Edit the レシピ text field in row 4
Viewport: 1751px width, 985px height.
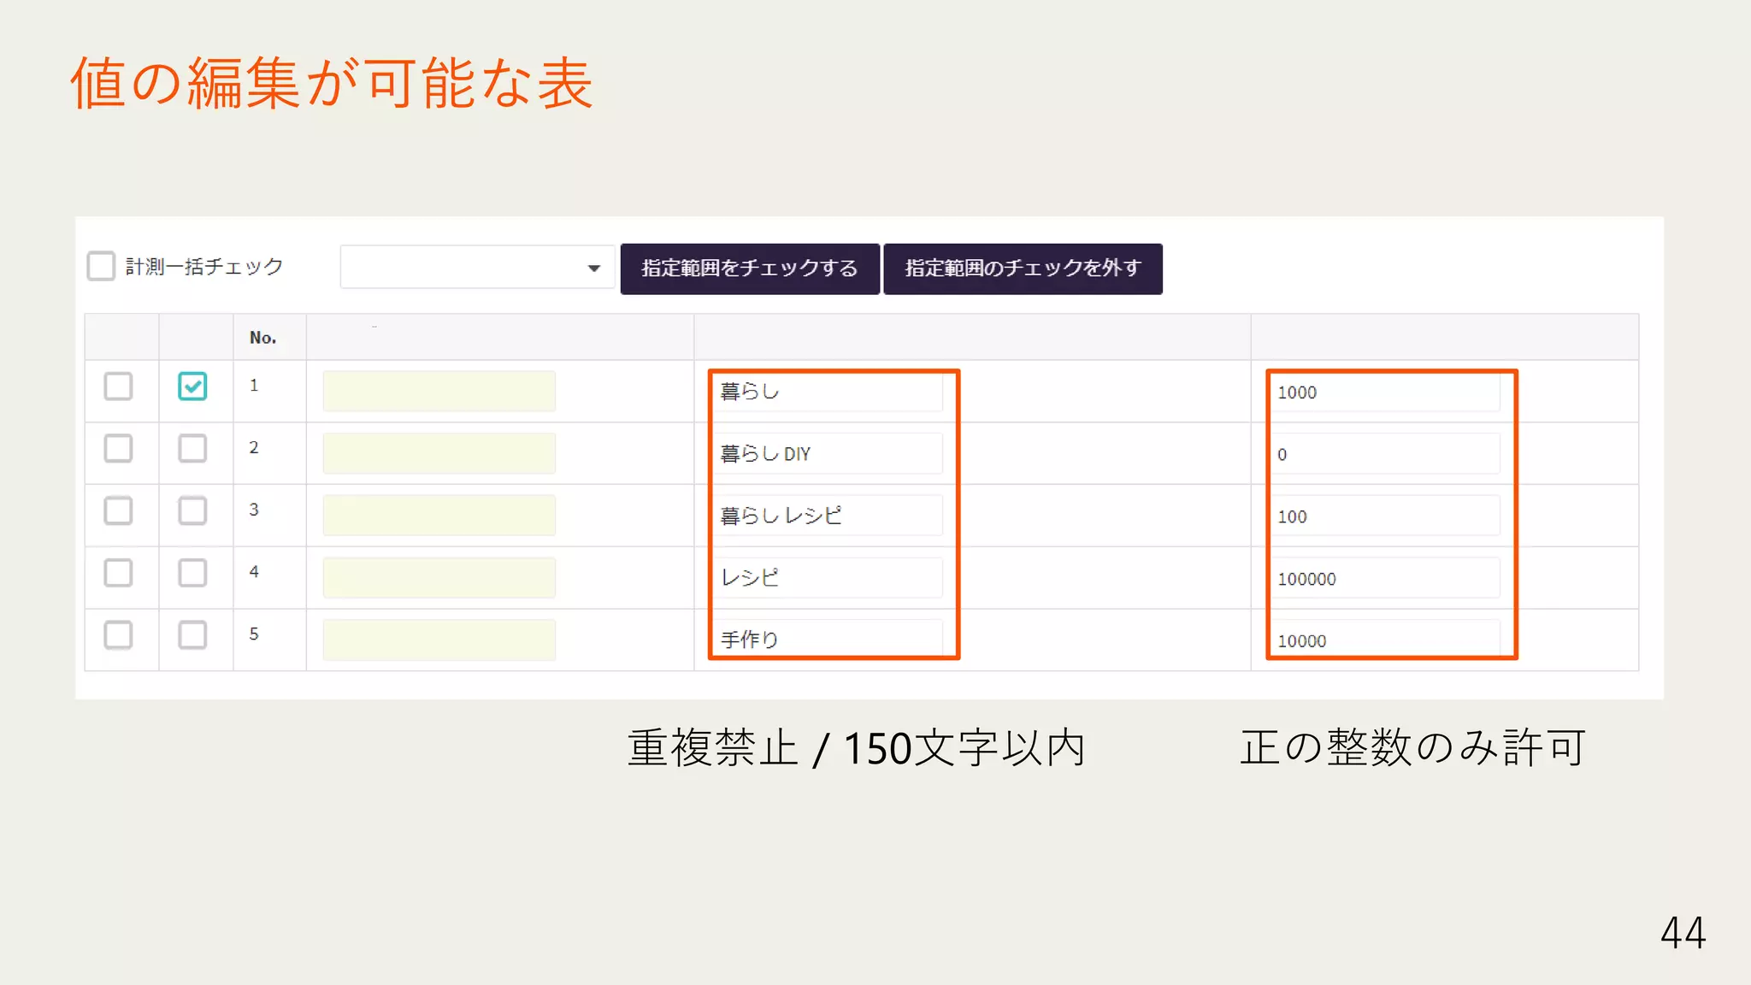coord(828,577)
